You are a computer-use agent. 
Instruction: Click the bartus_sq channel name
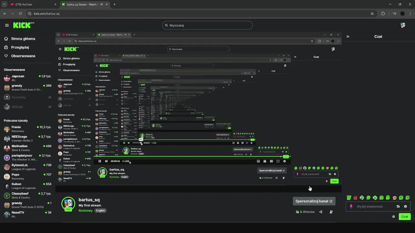(x=89, y=200)
